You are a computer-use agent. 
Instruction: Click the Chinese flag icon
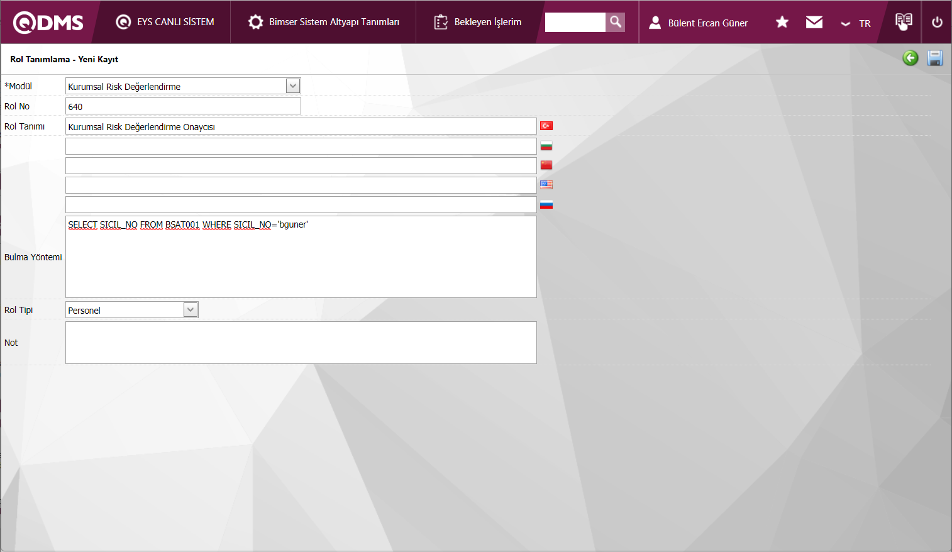[x=546, y=165]
